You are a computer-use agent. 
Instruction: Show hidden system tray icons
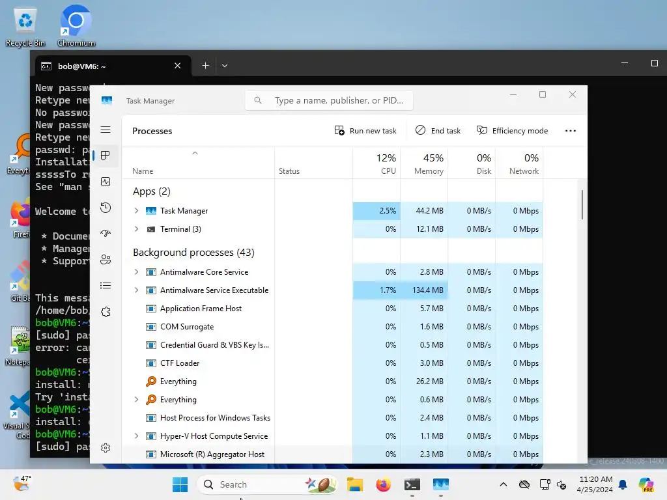click(504, 484)
